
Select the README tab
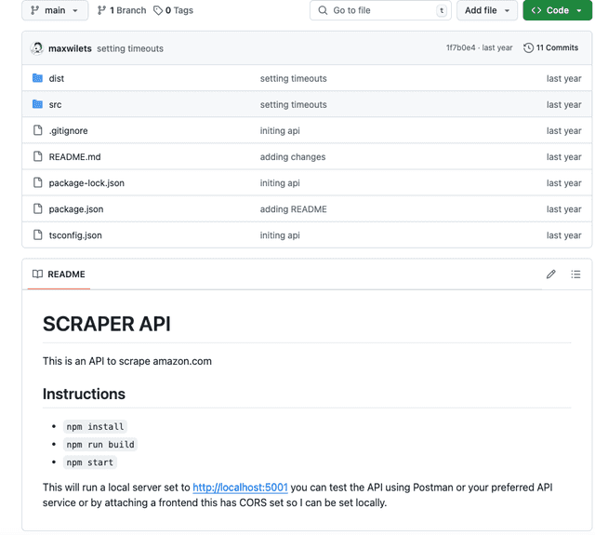click(59, 274)
